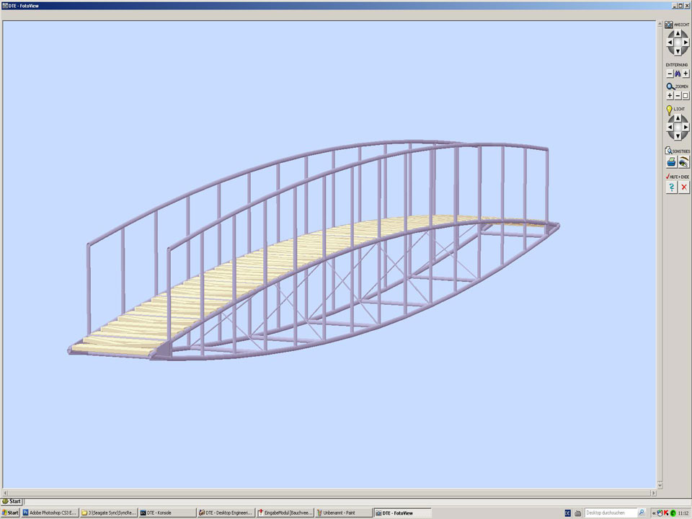
Task: Click the Zoomen square fit button
Action: 686,95
